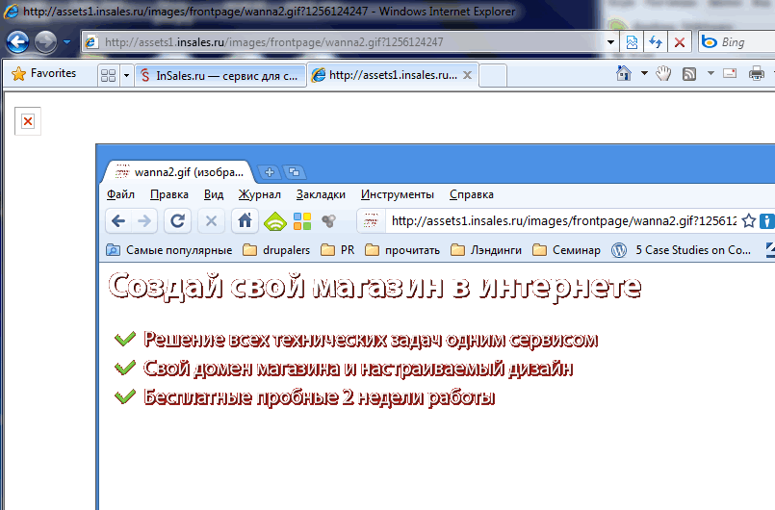Add new tab in inner browser
Image resolution: width=775 pixels, height=510 pixels.
[x=270, y=172]
